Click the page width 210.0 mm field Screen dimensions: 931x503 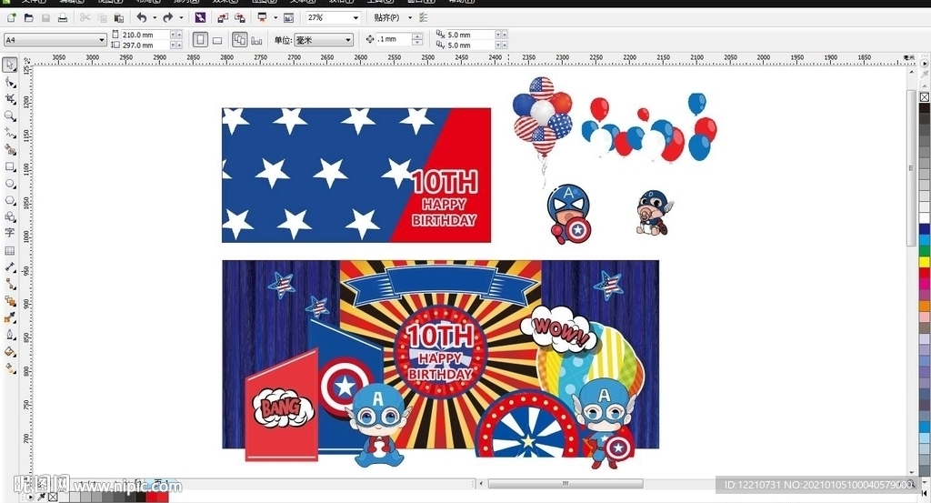point(145,35)
